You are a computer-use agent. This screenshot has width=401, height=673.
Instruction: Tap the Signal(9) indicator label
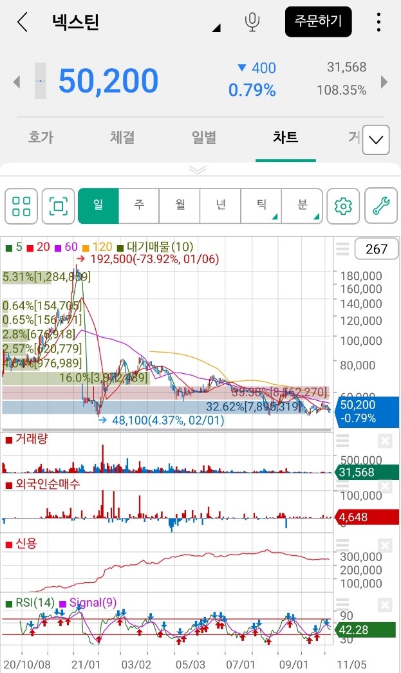(88, 603)
